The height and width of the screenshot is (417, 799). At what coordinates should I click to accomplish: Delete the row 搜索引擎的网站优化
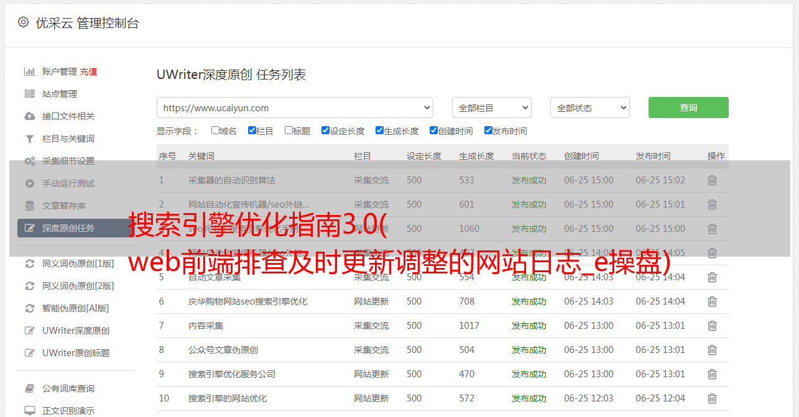click(x=713, y=398)
